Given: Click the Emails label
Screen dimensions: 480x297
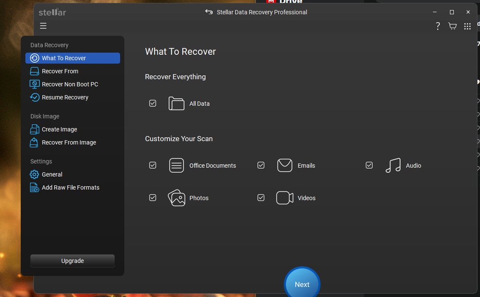Looking at the screenshot, I should click(x=307, y=166).
